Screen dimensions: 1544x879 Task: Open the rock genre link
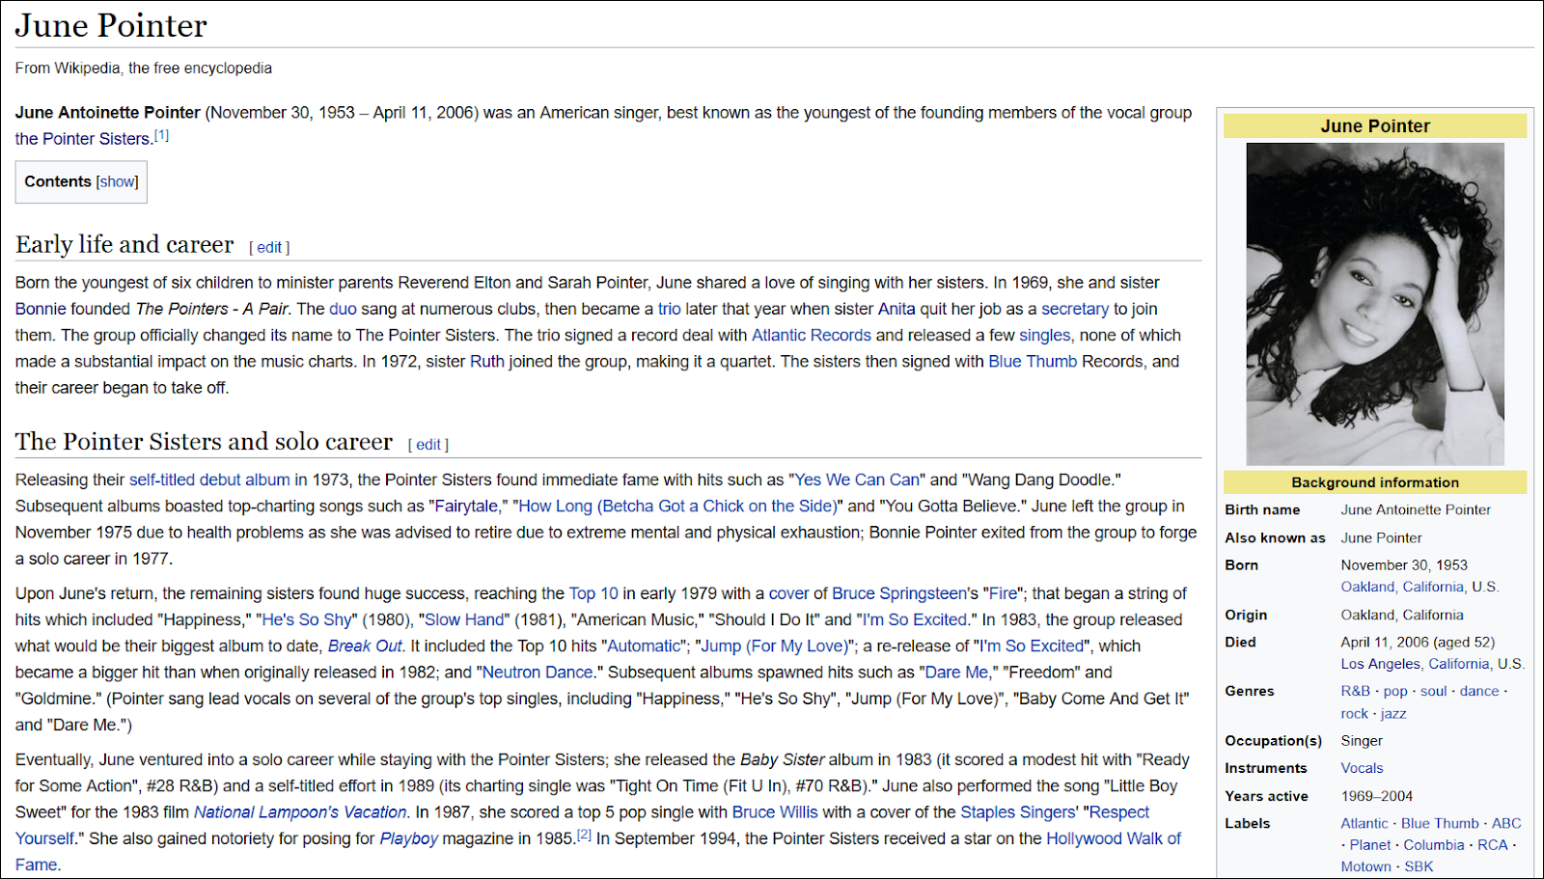coord(1354,714)
